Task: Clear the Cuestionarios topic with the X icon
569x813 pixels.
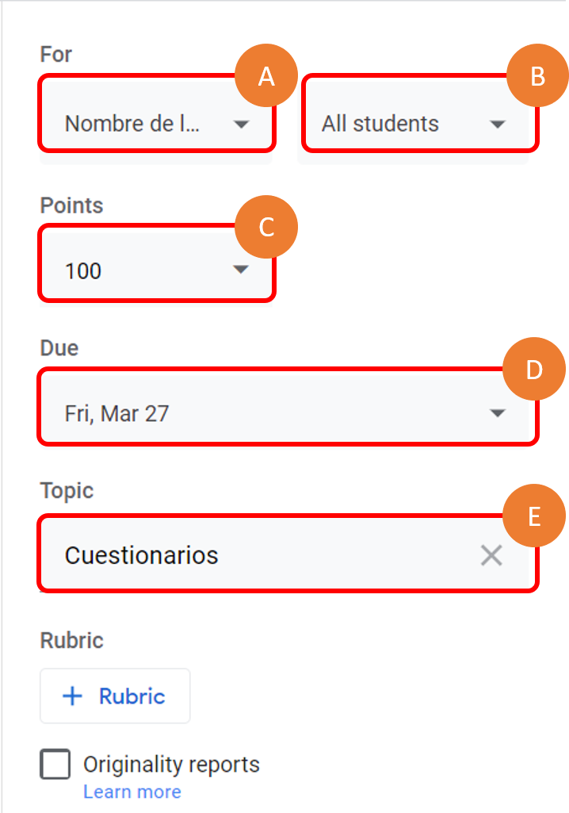Action: point(491,556)
